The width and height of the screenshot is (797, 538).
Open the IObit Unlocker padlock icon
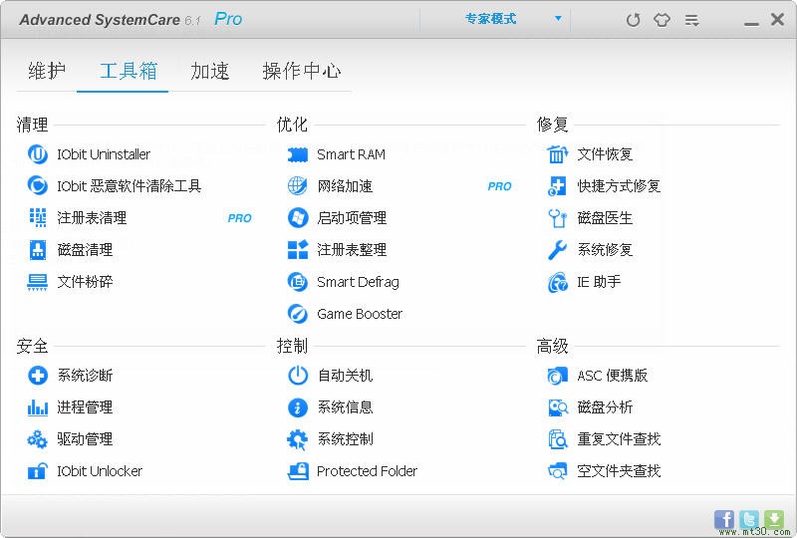tap(37, 471)
